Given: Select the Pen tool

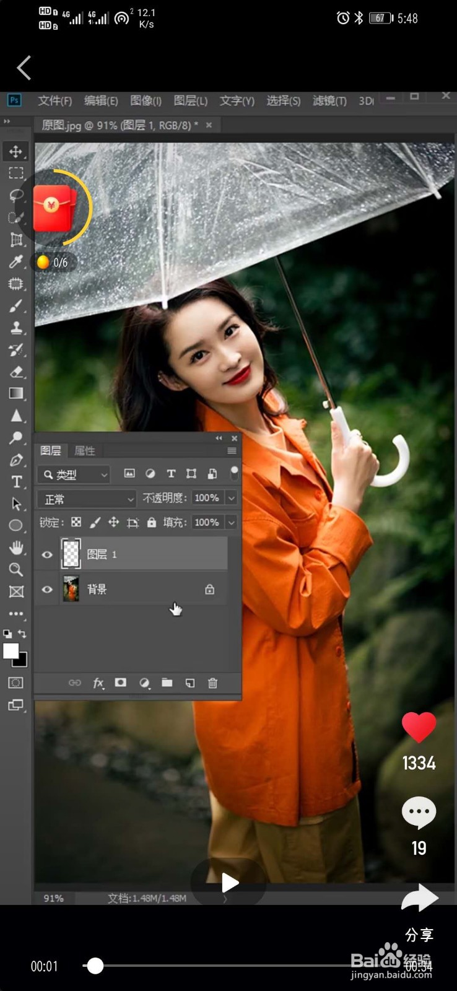Looking at the screenshot, I should pyautogui.click(x=16, y=460).
